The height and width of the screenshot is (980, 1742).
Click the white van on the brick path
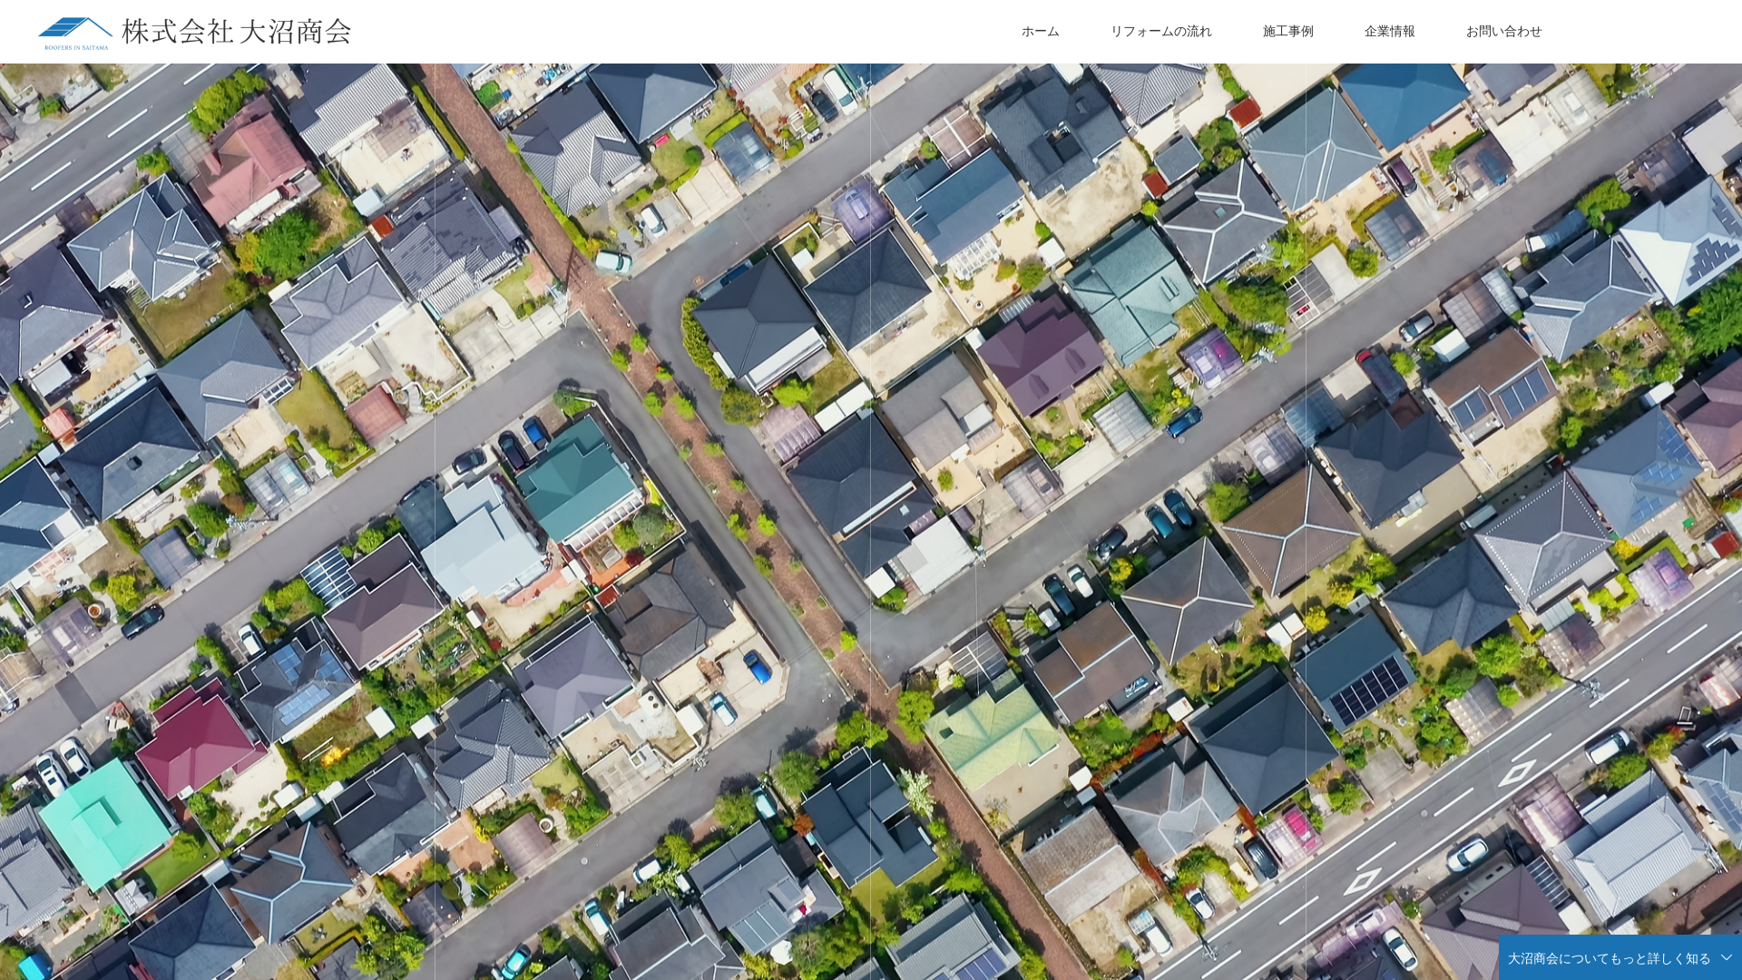(x=614, y=262)
